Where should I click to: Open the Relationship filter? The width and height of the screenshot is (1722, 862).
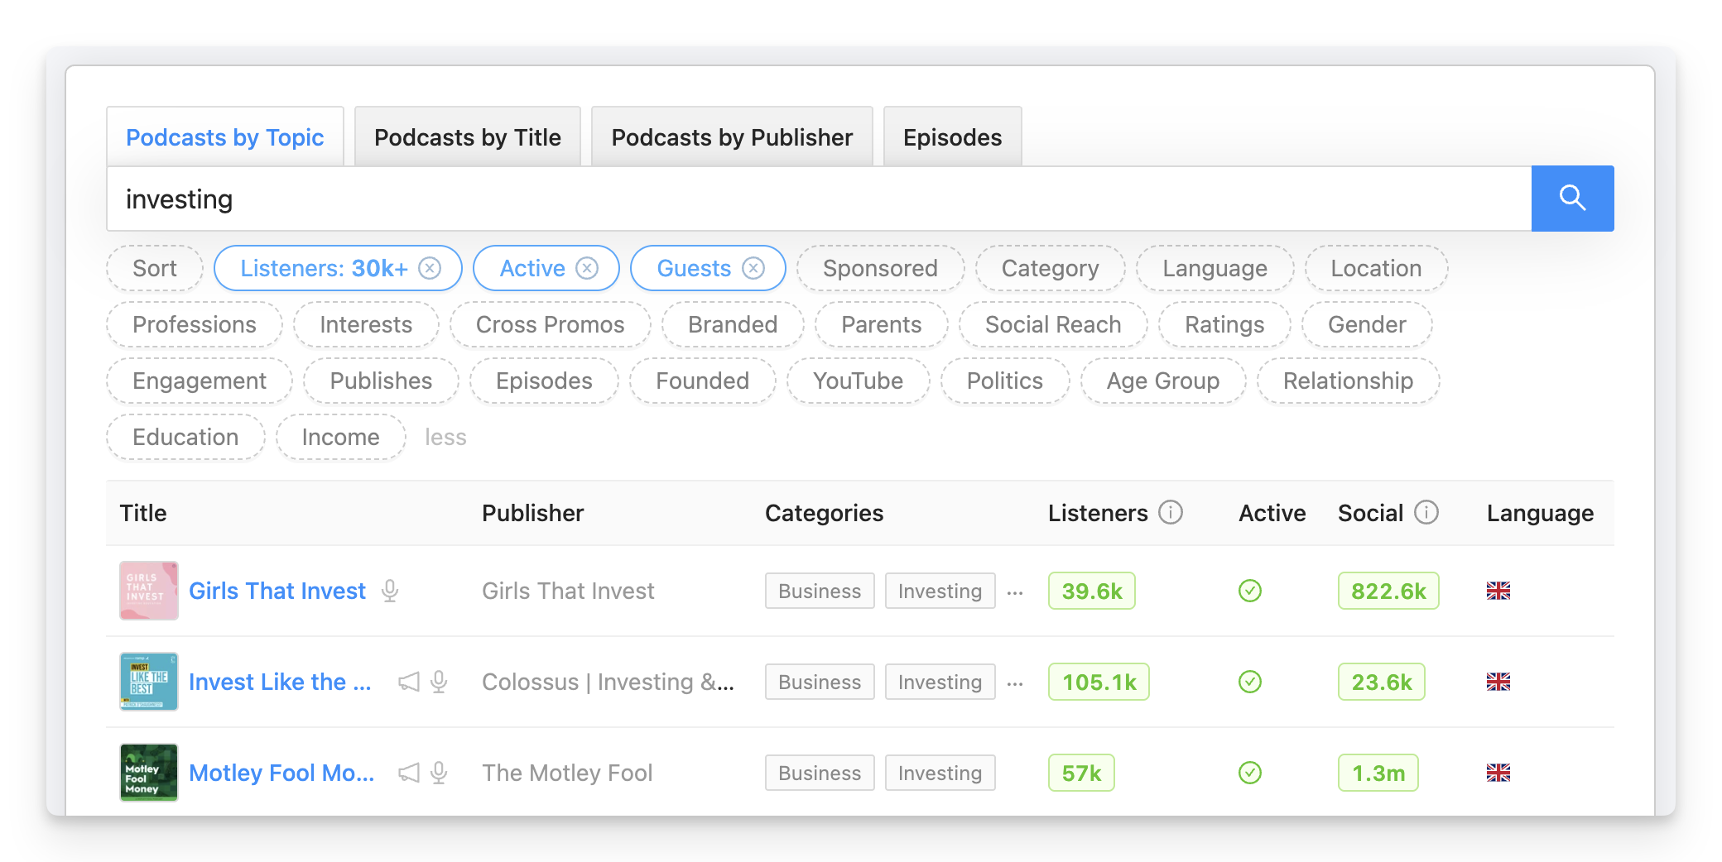[1348, 381]
